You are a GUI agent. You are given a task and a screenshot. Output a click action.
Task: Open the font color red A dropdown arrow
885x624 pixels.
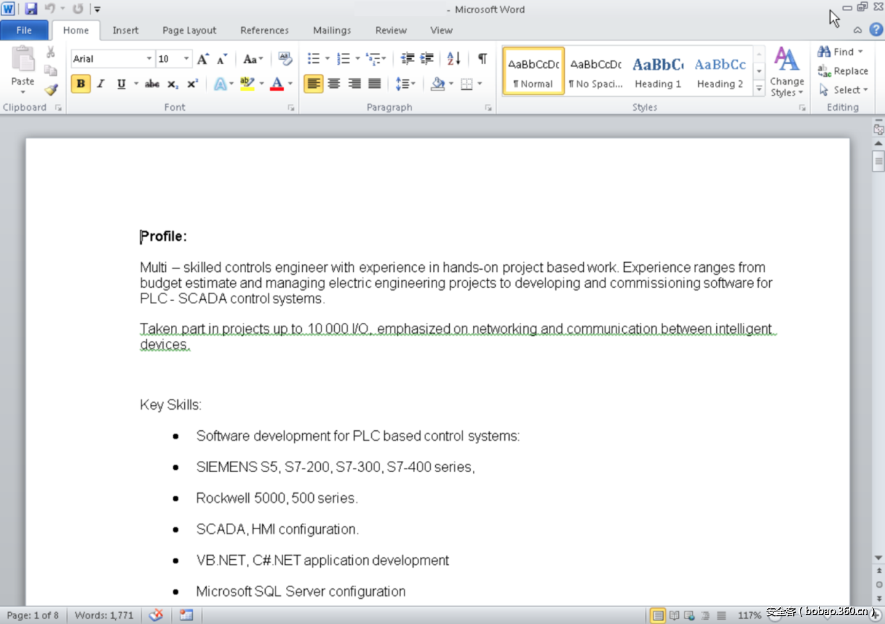[x=290, y=84]
